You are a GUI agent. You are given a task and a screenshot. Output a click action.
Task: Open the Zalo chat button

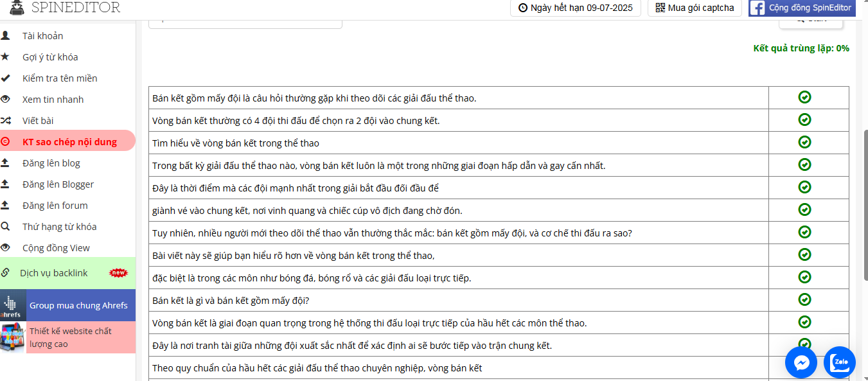[840, 363]
